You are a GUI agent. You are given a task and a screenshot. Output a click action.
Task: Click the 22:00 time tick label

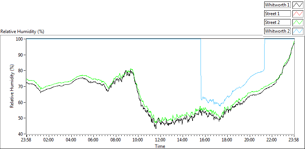[x=272, y=140]
